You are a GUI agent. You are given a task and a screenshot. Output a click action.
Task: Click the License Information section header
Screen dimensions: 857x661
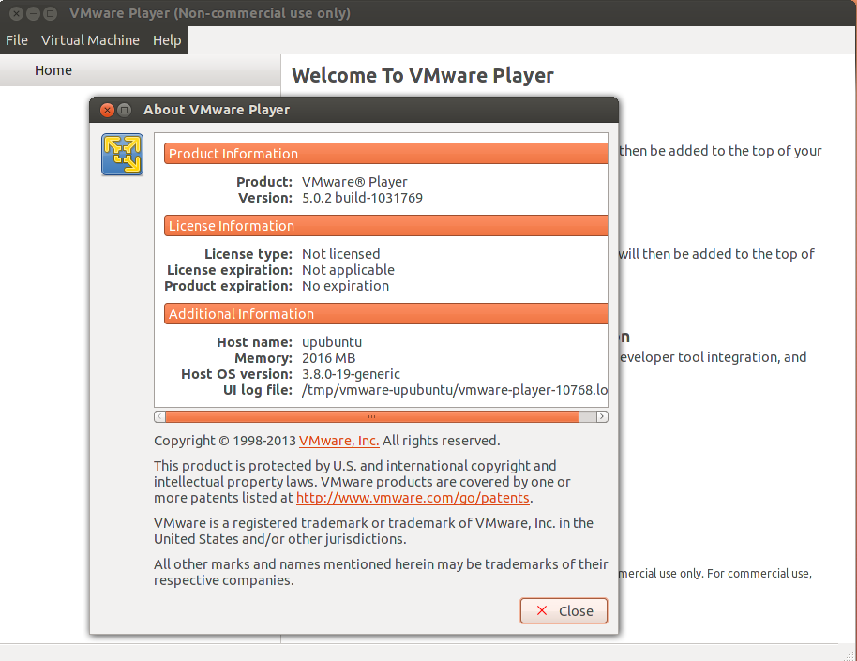point(386,226)
